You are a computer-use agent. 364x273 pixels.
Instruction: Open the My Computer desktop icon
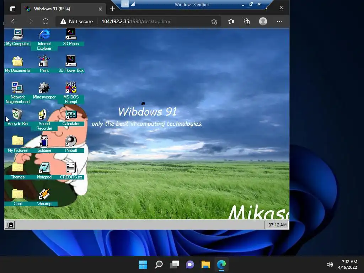coord(18,37)
